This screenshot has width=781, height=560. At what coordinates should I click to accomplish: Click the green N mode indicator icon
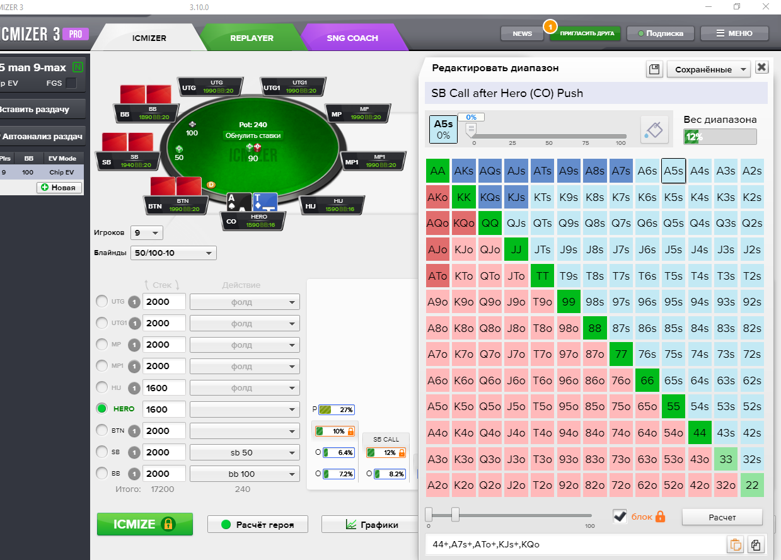pos(78,67)
